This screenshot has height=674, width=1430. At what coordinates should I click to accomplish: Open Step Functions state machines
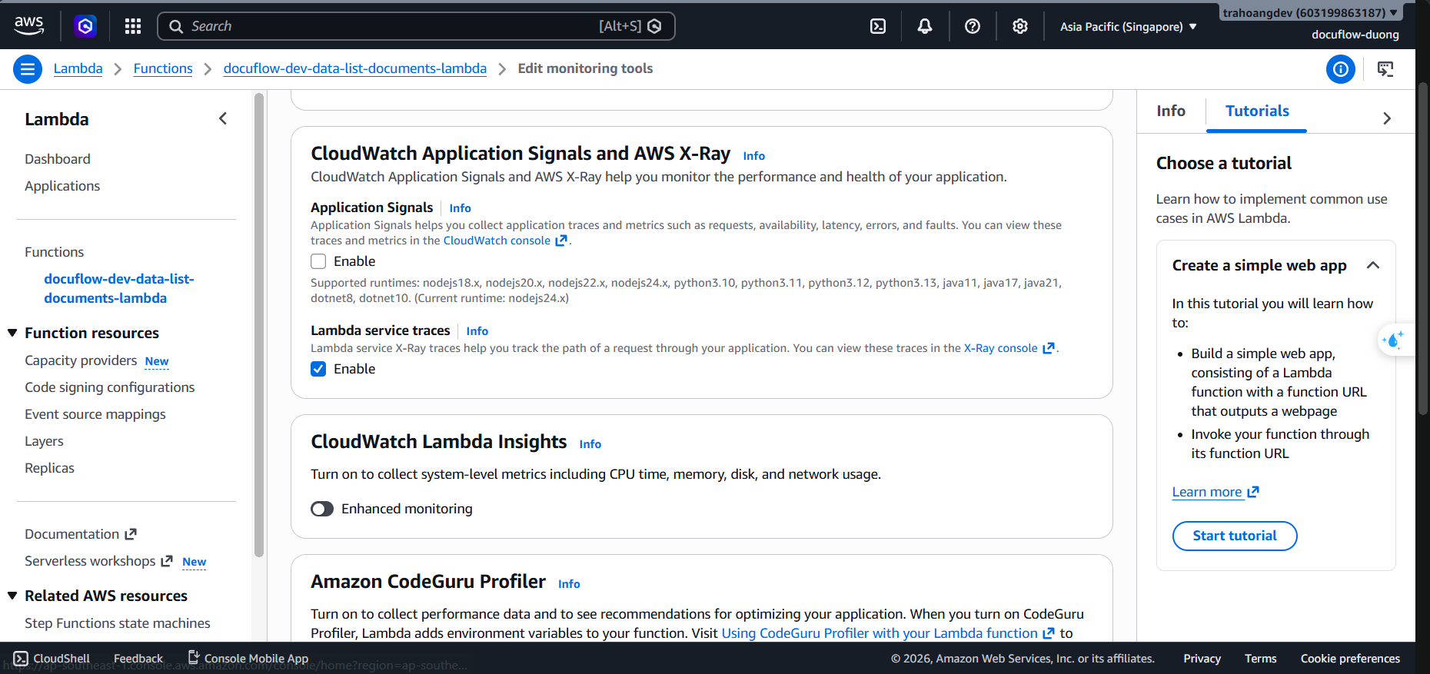(x=118, y=623)
